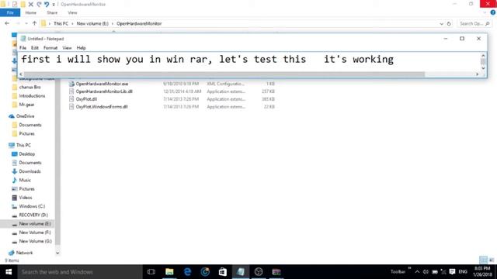Open OneDrive Documents folder

point(30,125)
